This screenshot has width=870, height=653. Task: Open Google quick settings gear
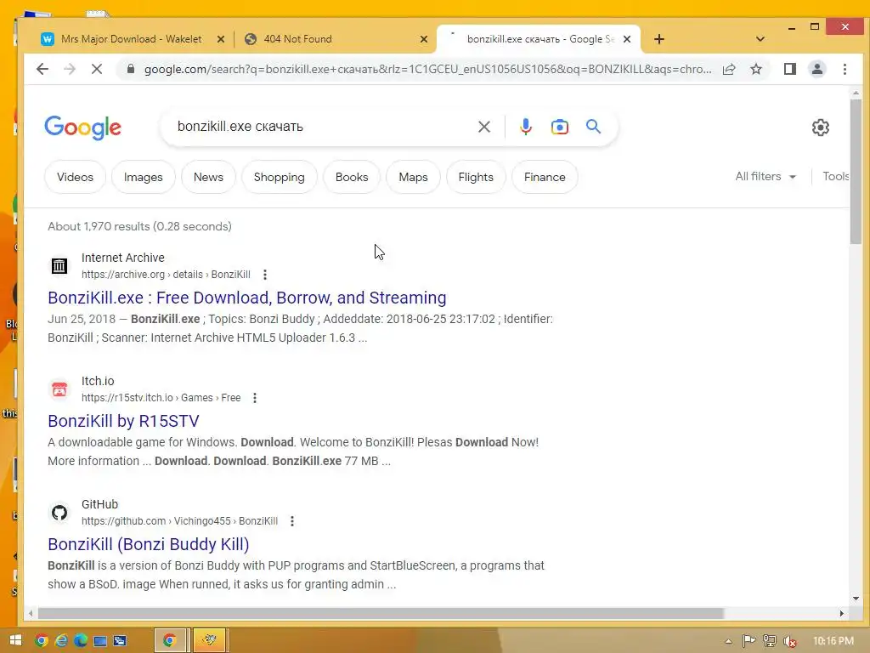tap(820, 128)
